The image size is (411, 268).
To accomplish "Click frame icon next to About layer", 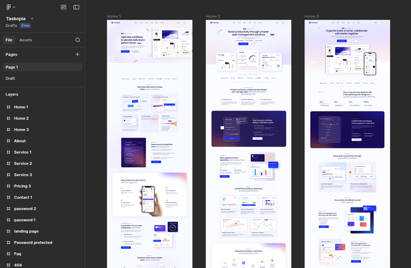I will (9, 141).
